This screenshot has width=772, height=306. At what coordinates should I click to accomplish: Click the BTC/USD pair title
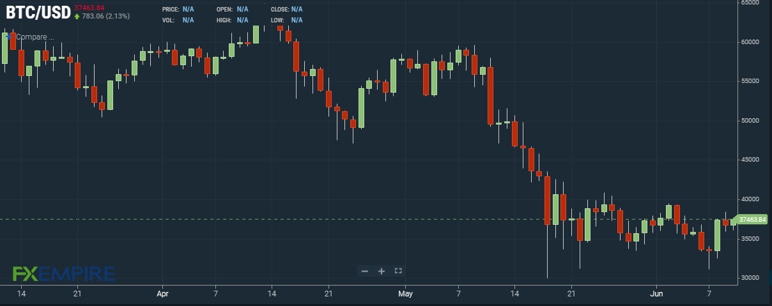coord(38,13)
